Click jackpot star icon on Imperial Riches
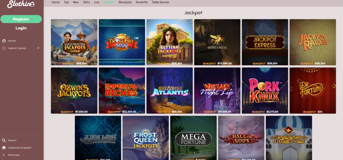 coord(109,112)
